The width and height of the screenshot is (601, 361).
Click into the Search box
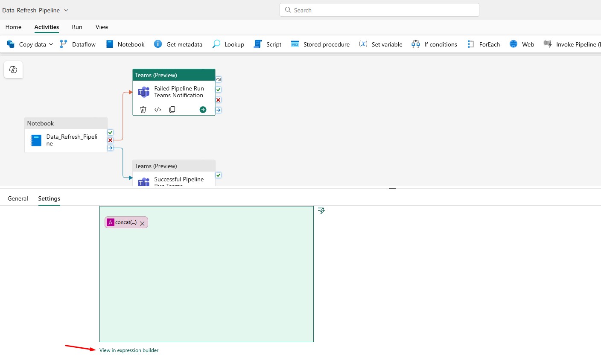click(x=379, y=10)
